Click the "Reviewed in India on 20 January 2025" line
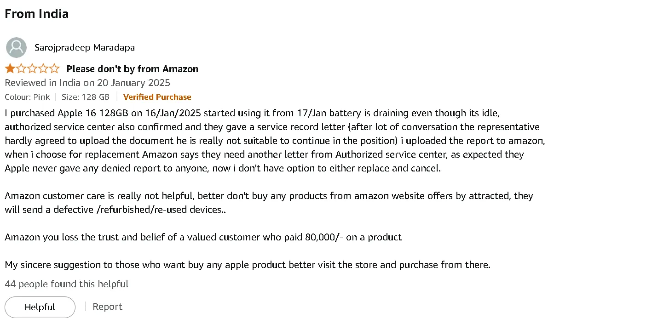652x319 pixels. 87,83
